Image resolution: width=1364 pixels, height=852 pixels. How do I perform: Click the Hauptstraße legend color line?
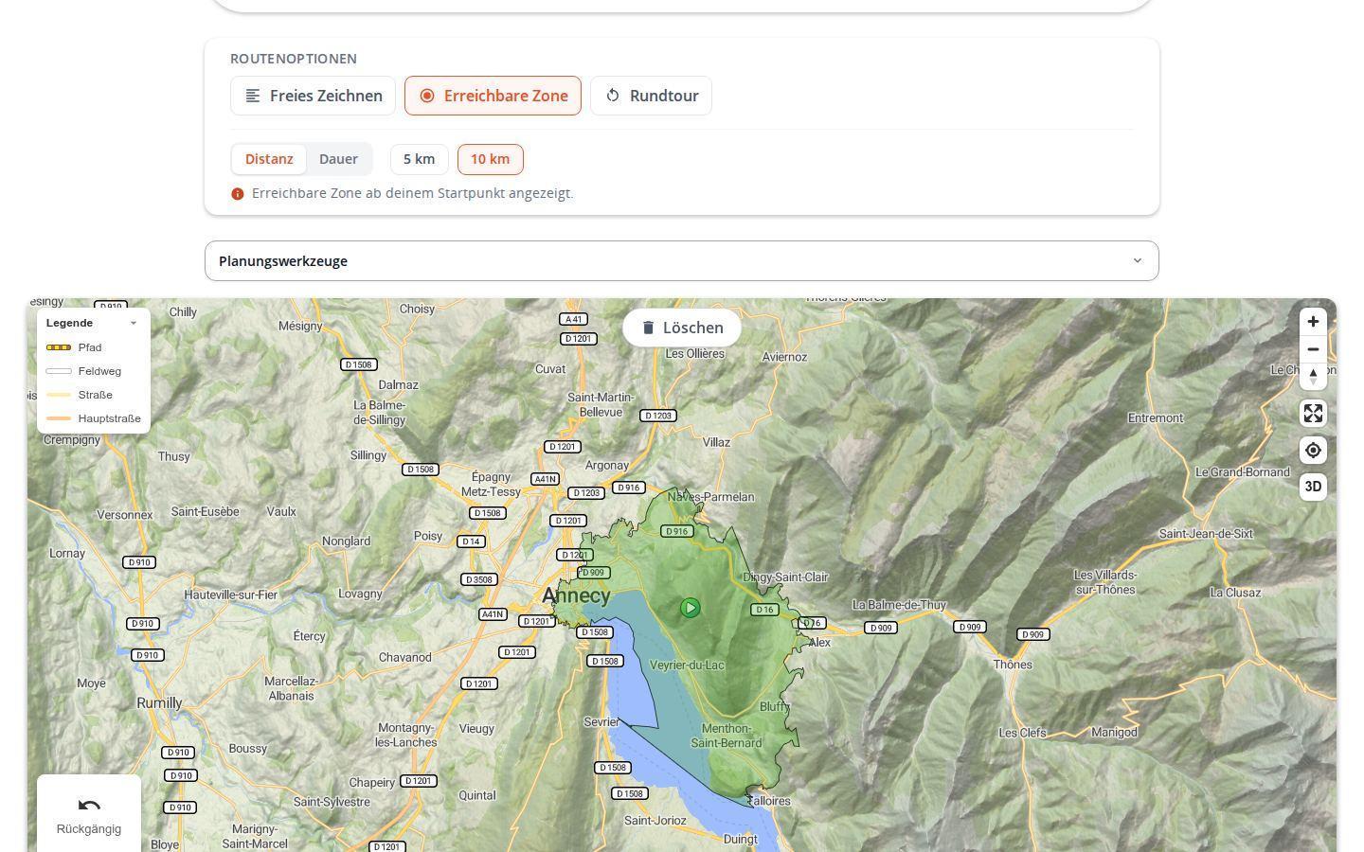coord(59,418)
